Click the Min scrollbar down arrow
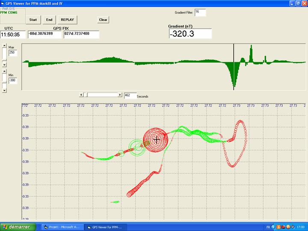308x231 pixels. coord(4,90)
